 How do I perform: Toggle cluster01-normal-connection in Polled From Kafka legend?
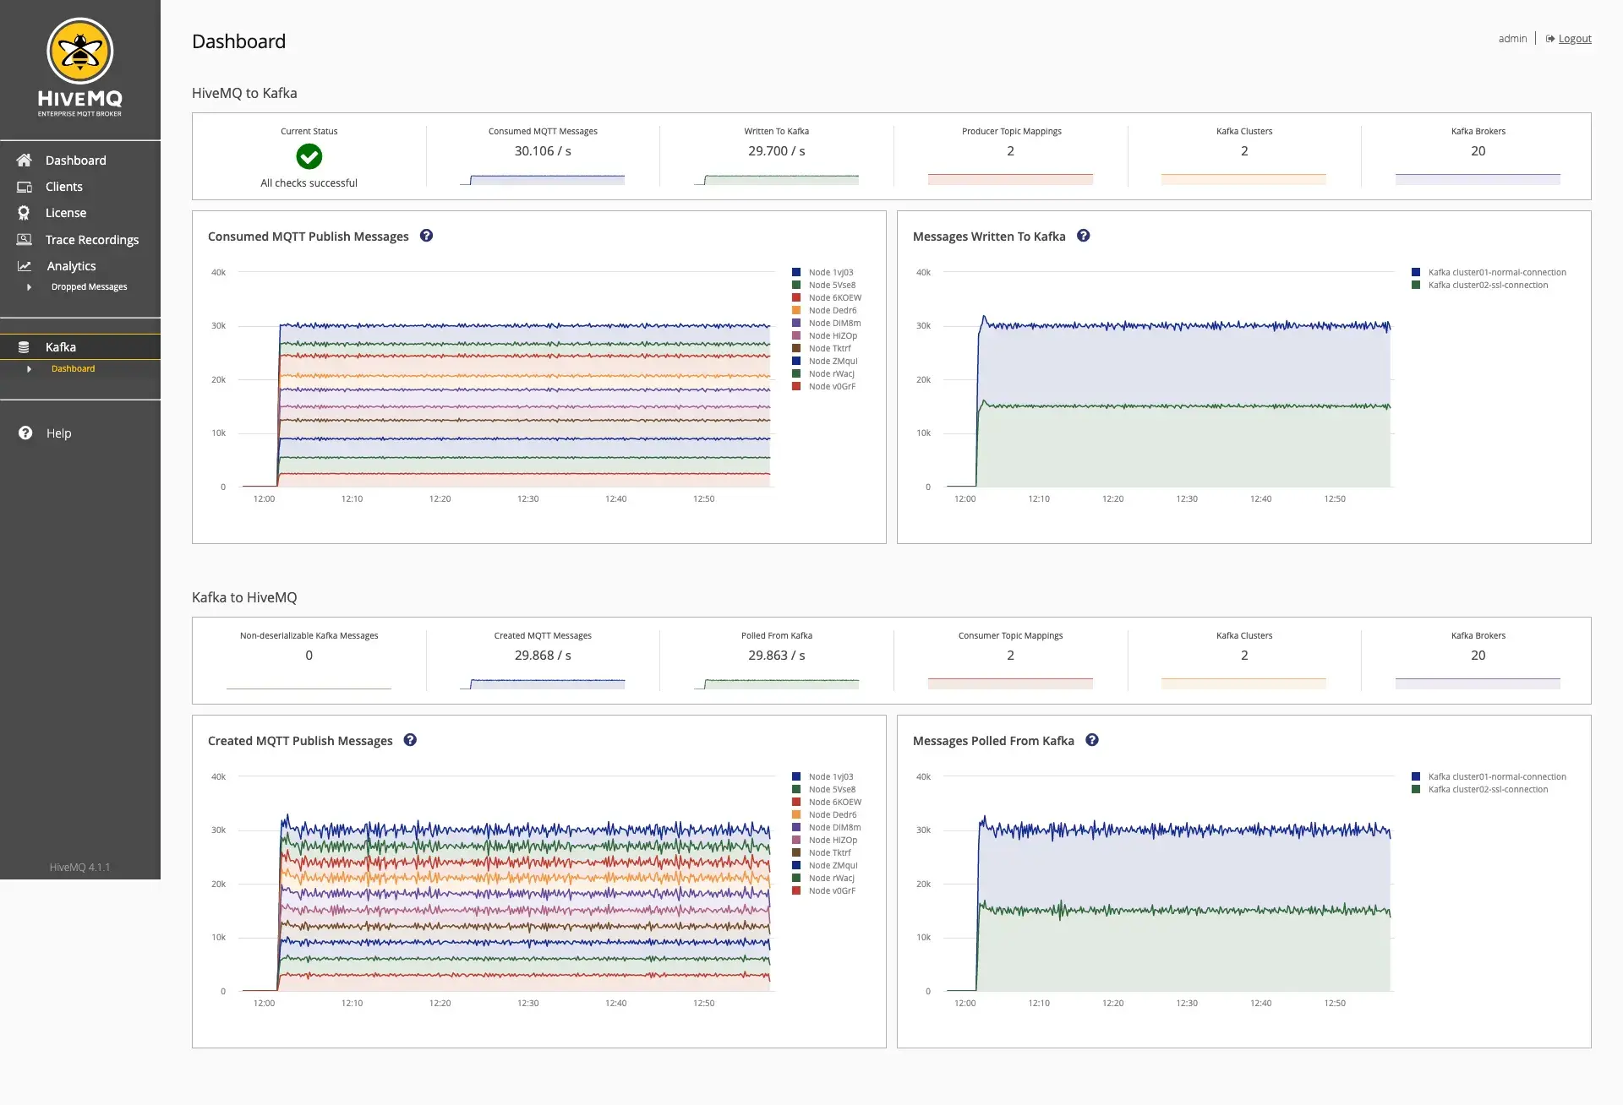tap(1489, 776)
